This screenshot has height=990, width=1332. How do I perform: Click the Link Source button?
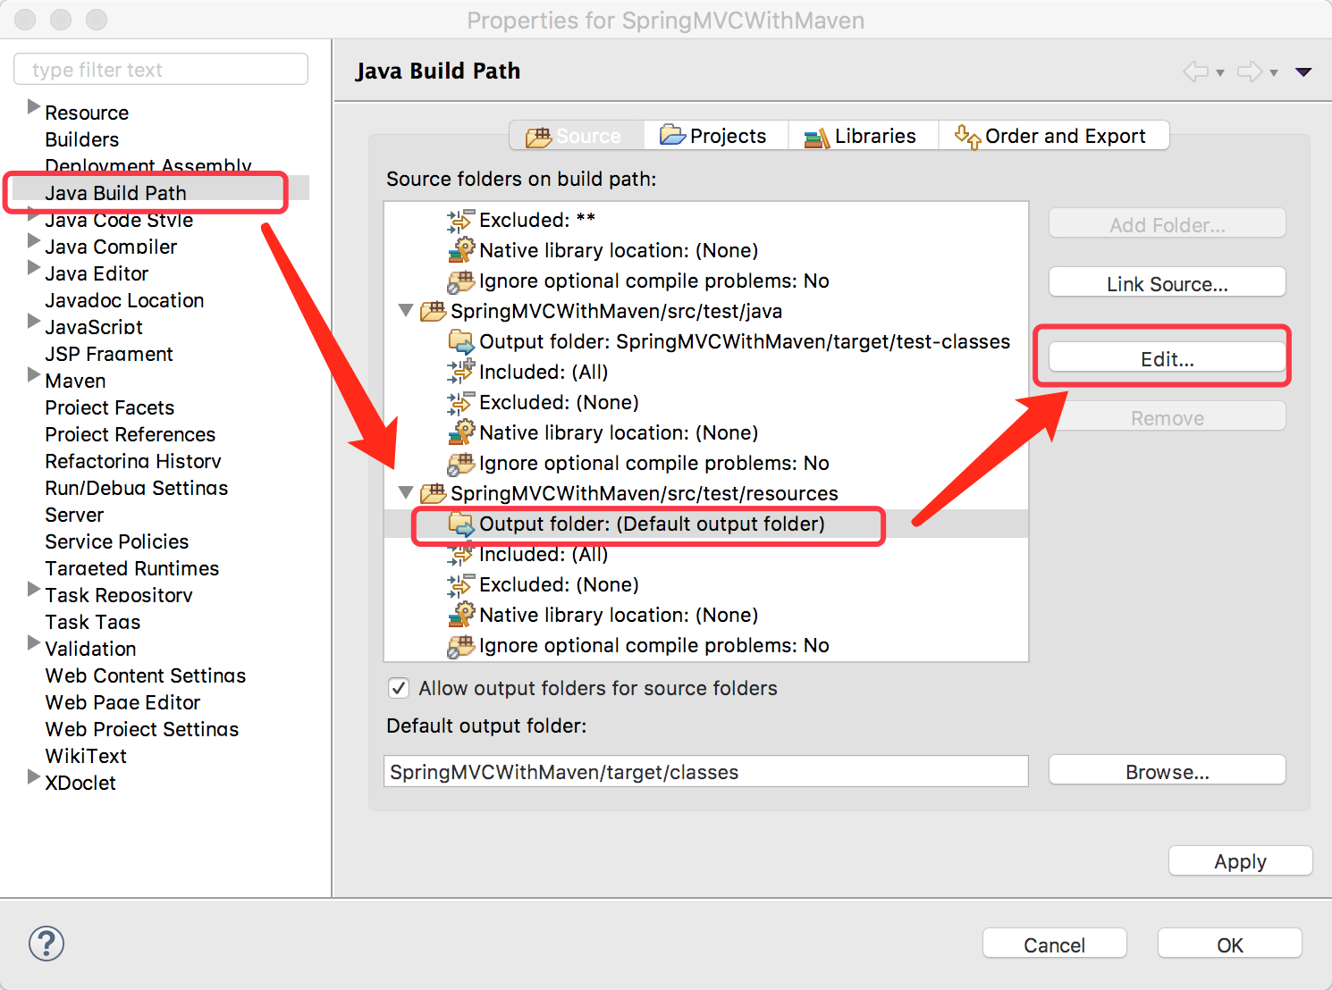1167,282
